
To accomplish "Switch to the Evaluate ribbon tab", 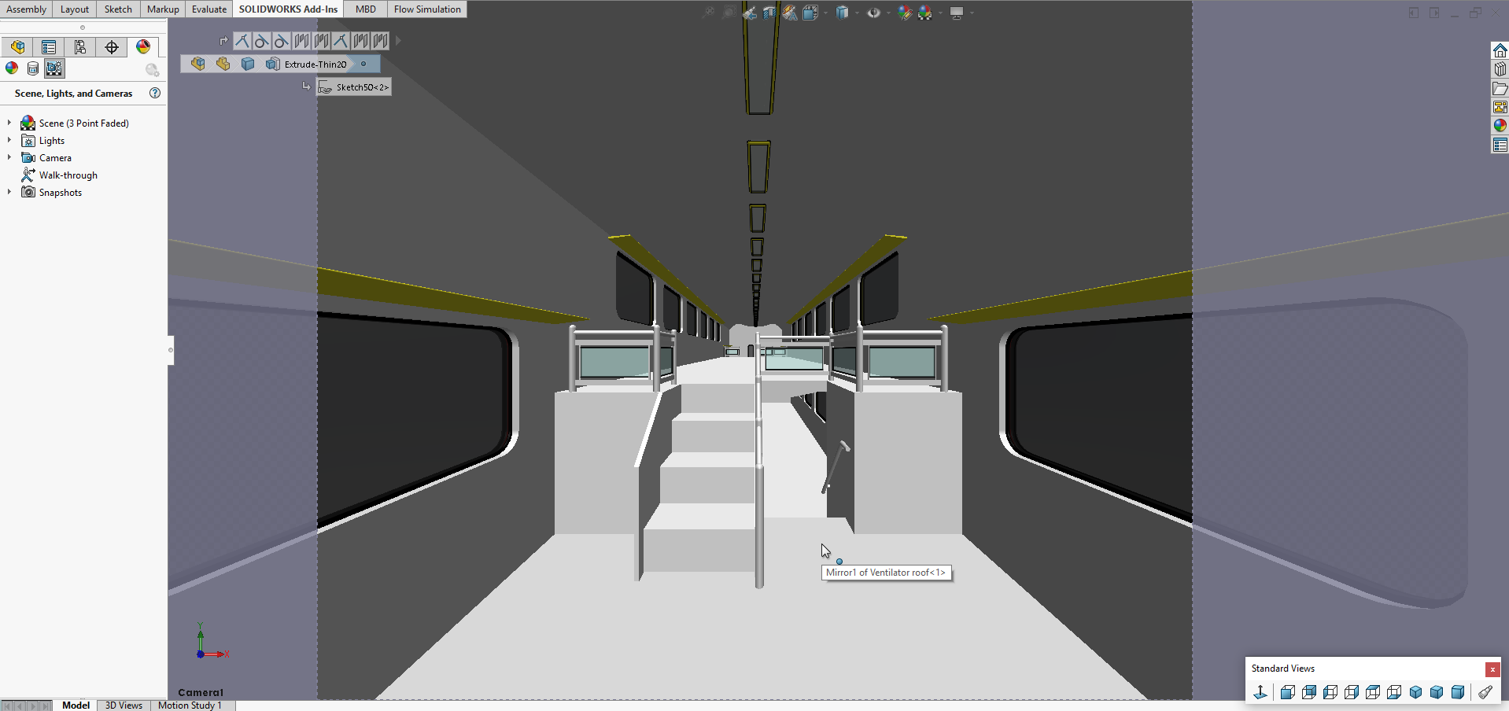I will click(x=209, y=9).
